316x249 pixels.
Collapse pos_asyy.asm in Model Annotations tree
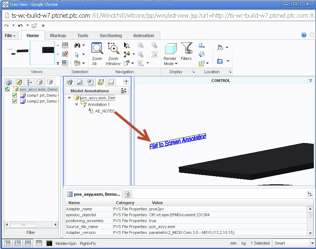70,98
